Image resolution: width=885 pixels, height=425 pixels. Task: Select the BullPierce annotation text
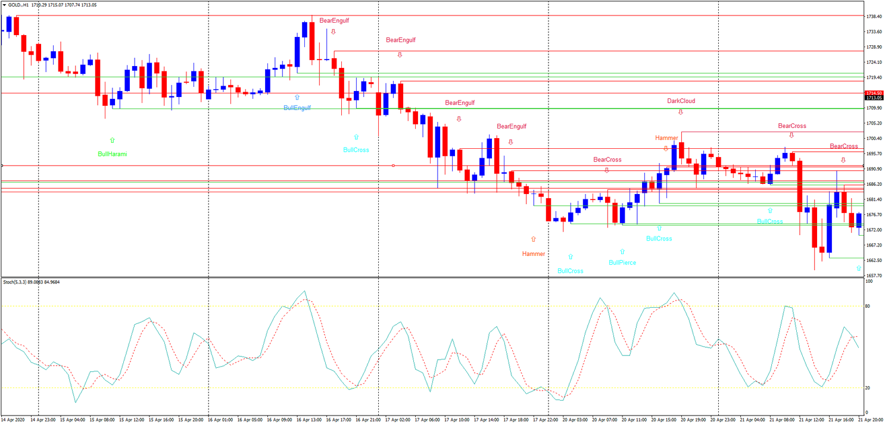(x=622, y=262)
